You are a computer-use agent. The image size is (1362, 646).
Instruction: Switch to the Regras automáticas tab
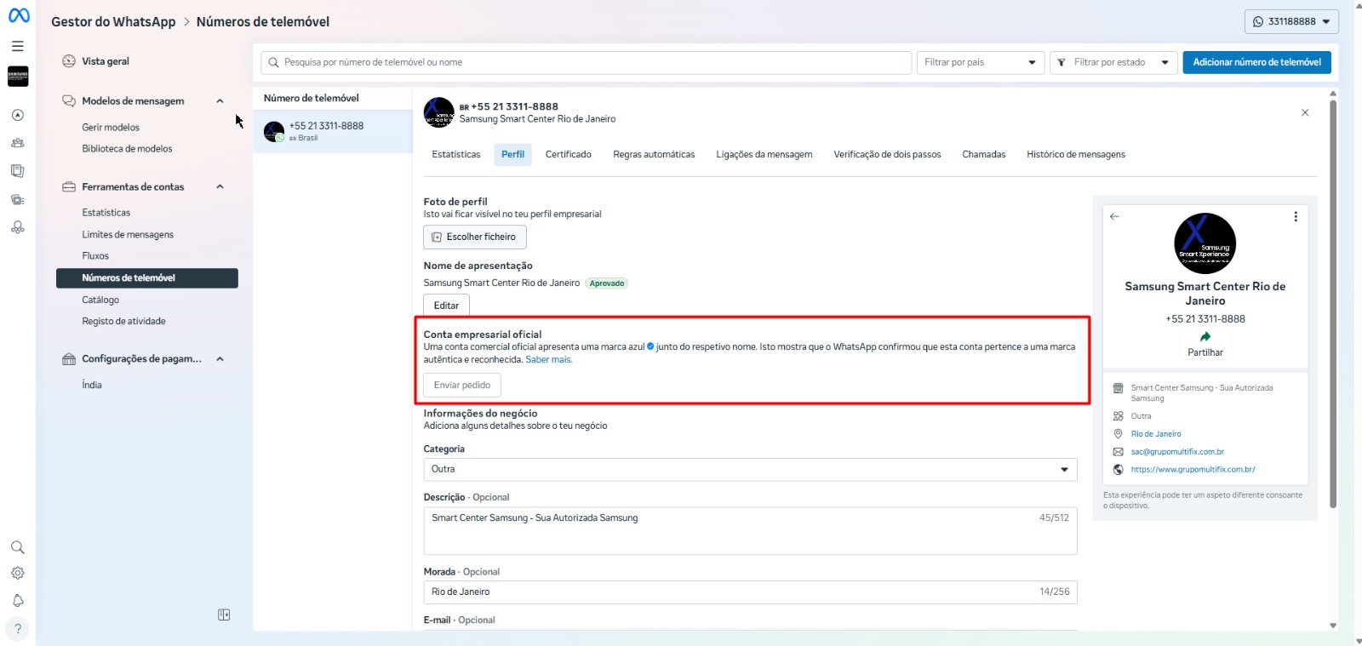click(654, 155)
